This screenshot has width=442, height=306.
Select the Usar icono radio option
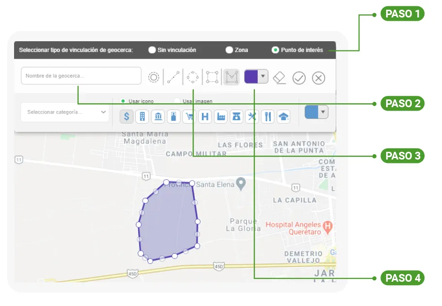(x=123, y=101)
